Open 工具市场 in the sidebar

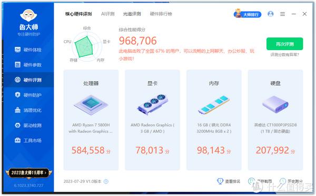[x=28, y=140]
